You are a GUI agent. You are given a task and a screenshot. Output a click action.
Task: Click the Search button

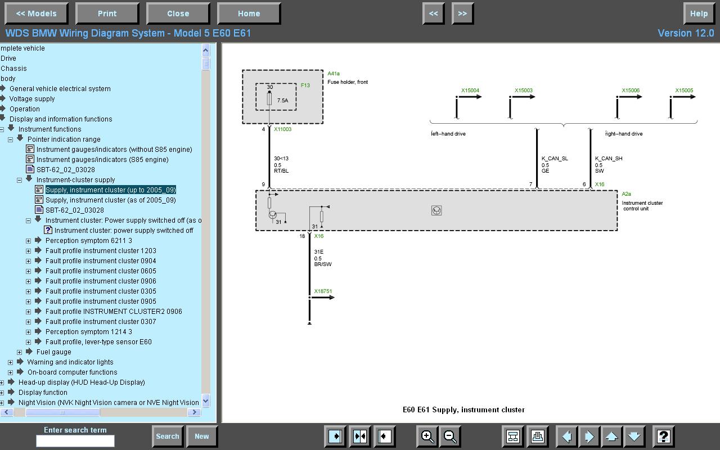(168, 436)
